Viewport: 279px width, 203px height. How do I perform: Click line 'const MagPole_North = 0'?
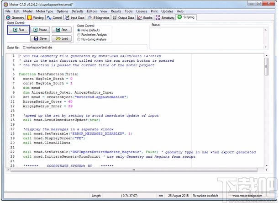(x=47, y=79)
